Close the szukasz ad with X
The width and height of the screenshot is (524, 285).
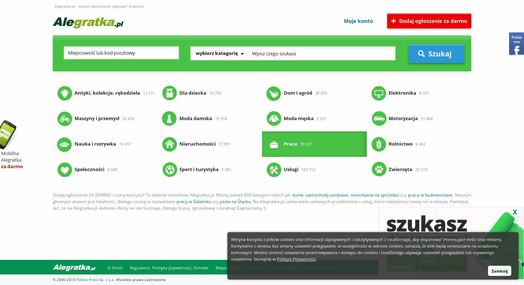pyautogui.click(x=515, y=212)
